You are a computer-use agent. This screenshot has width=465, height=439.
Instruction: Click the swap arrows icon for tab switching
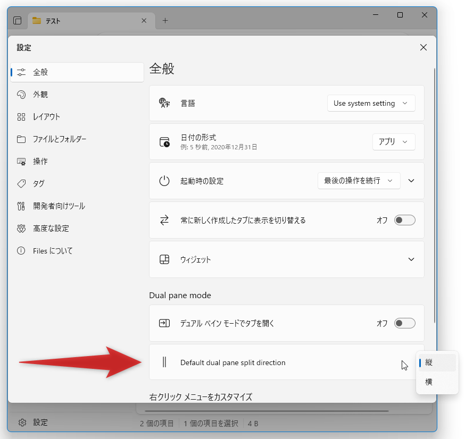(164, 220)
